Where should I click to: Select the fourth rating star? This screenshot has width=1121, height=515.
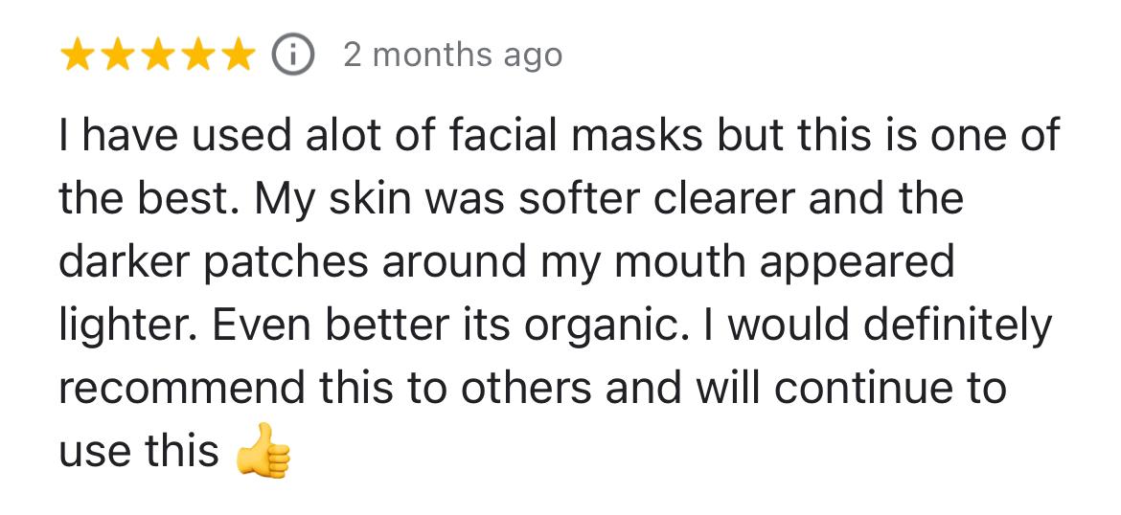[196, 56]
